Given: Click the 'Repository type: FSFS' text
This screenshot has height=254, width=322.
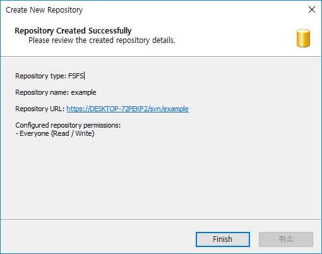Looking at the screenshot, I should 50,76.
